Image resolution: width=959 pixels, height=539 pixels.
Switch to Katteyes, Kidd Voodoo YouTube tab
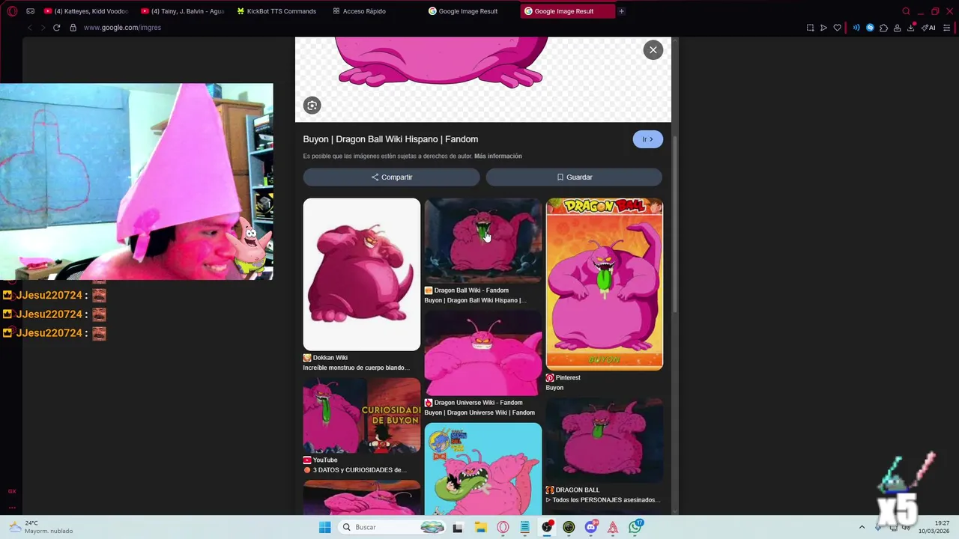pos(86,11)
